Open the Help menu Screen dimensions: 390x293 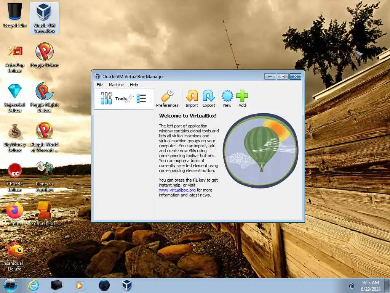pyautogui.click(x=134, y=85)
